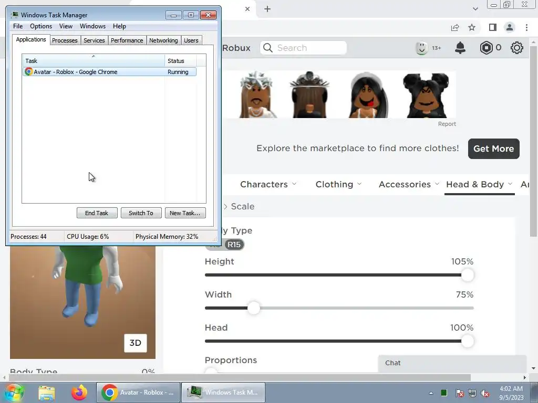This screenshot has width=538, height=403.
Task: Show hidden system tray icons arrow
Action: coord(431,393)
